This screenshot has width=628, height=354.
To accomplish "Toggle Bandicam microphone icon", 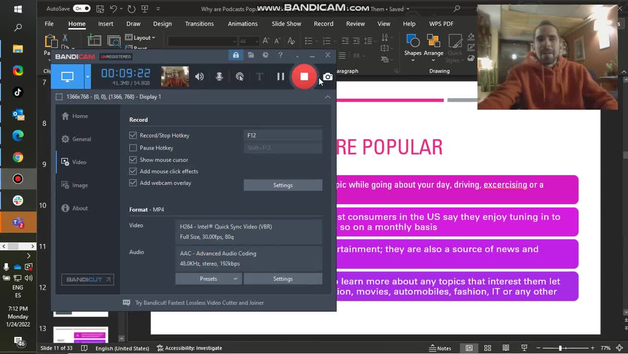I will click(220, 77).
